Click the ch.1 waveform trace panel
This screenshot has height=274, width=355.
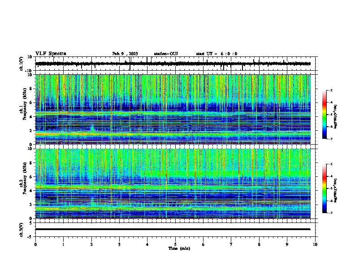(175, 64)
